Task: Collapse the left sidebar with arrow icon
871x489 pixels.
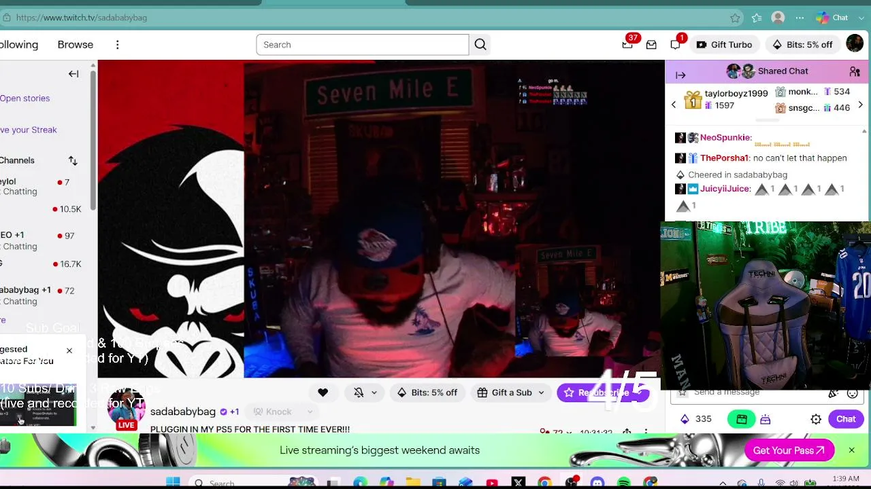Action: click(73, 74)
